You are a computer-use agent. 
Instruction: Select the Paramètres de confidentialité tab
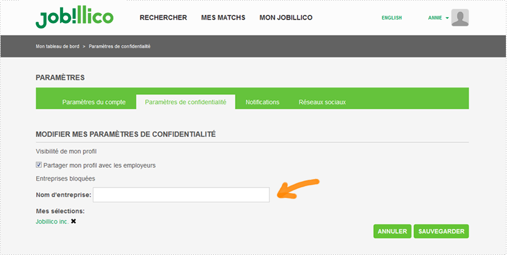tap(186, 102)
